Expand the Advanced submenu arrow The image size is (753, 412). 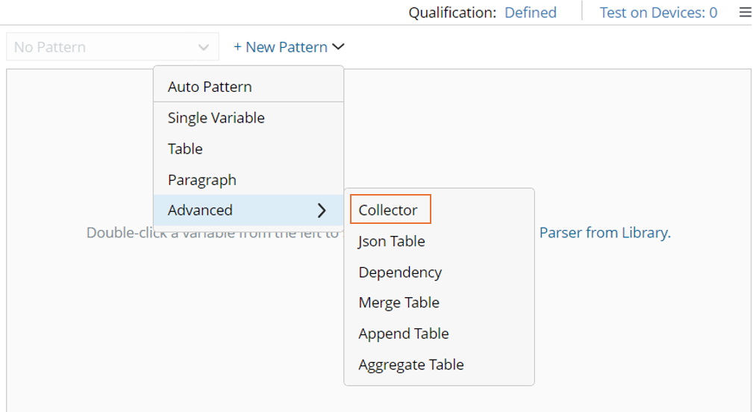pos(322,210)
